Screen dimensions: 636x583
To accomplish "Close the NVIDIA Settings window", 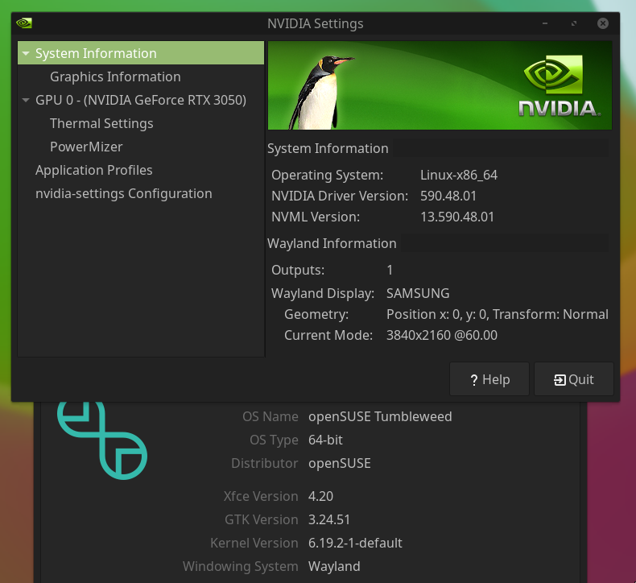I will click(x=602, y=23).
